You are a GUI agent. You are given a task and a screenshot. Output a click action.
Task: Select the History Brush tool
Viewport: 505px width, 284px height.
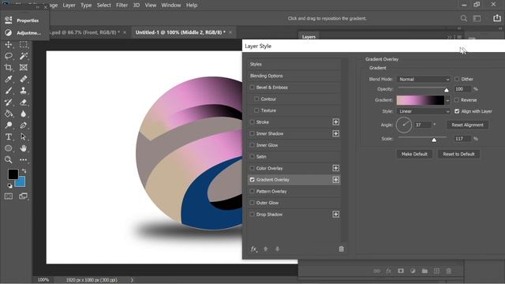[9, 102]
